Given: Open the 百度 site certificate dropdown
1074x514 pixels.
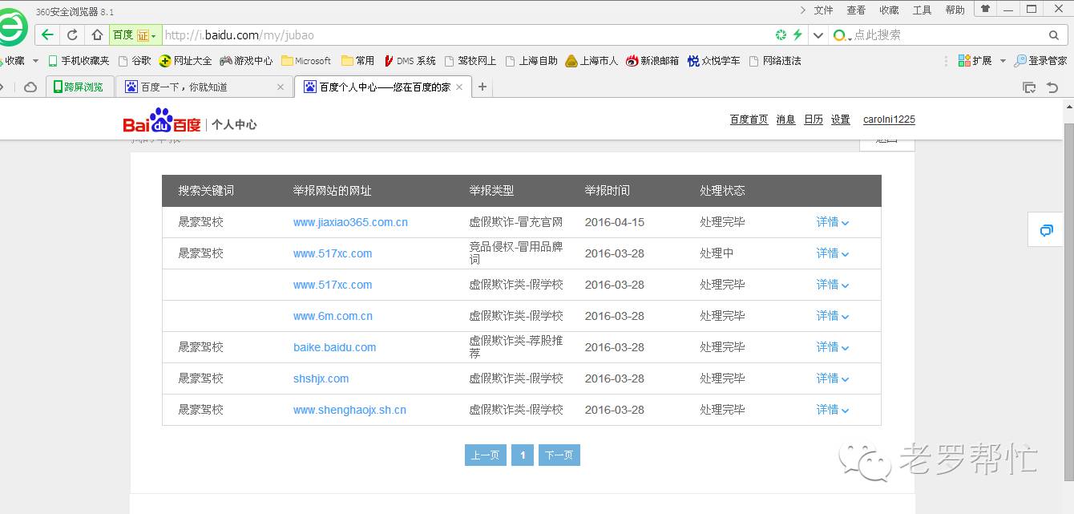Looking at the screenshot, I should coord(135,34).
